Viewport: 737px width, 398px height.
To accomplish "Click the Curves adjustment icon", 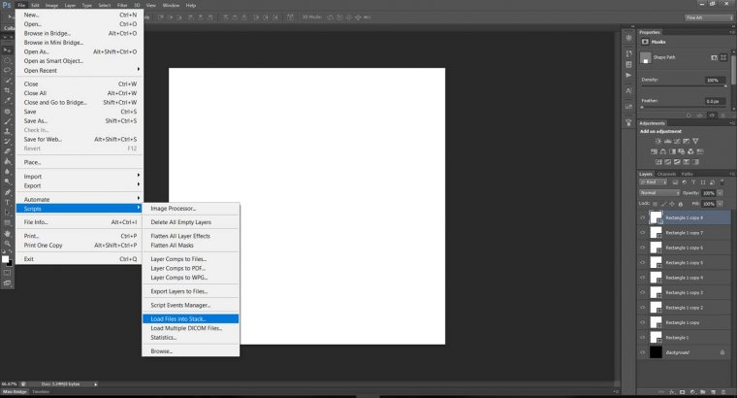I will [x=677, y=141].
